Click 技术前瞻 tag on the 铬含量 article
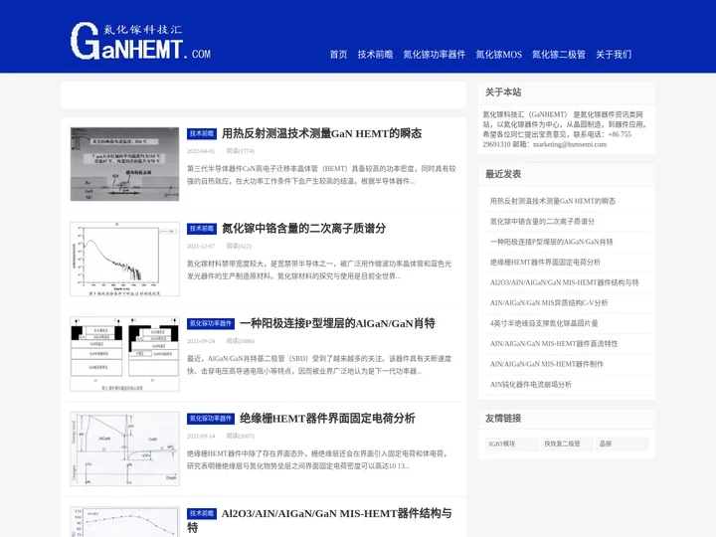This screenshot has width=716, height=537. [x=201, y=229]
